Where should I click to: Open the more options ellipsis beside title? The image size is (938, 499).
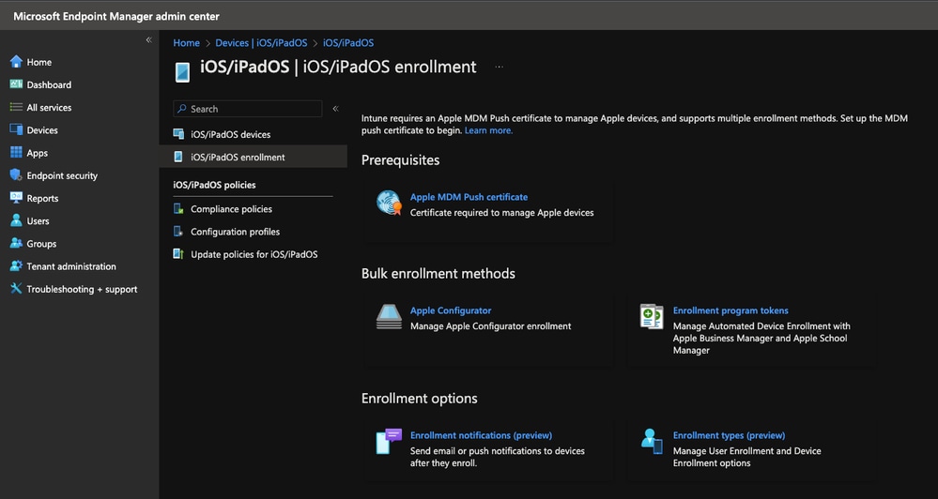[500, 68]
